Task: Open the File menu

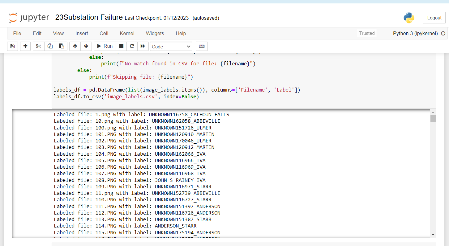Action: 17,33
